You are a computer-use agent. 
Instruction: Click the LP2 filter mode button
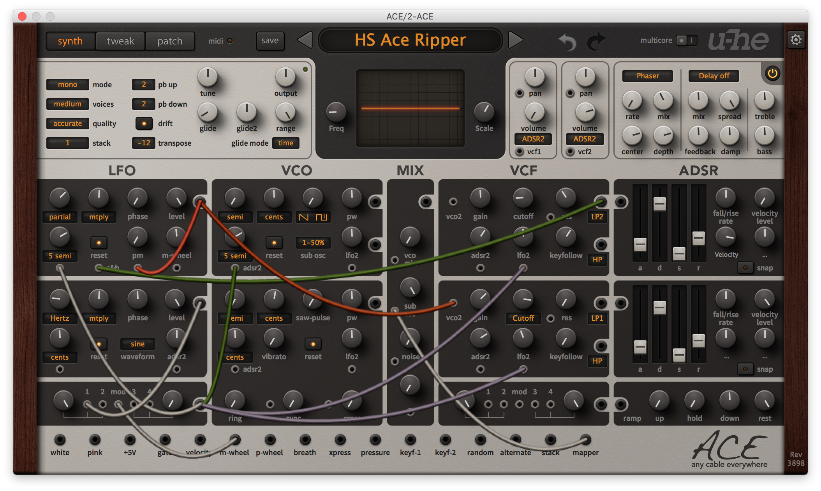[x=597, y=217]
